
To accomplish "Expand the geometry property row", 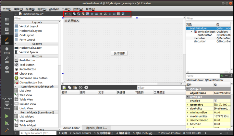I will click(188, 105).
